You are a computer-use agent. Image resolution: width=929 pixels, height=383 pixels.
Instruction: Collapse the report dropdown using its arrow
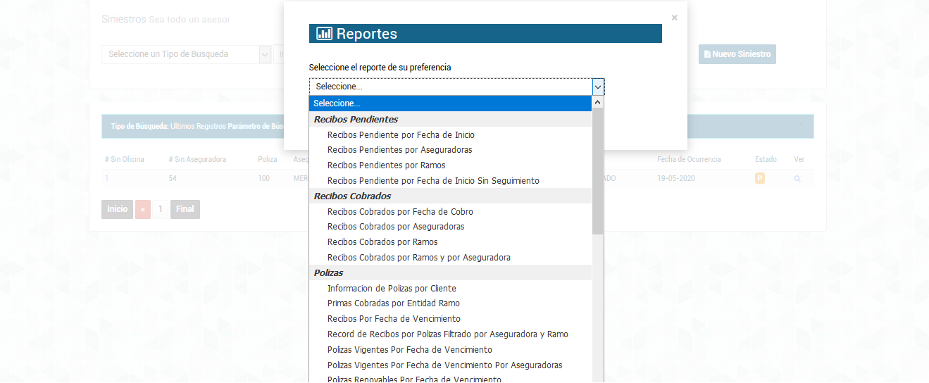pyautogui.click(x=598, y=87)
